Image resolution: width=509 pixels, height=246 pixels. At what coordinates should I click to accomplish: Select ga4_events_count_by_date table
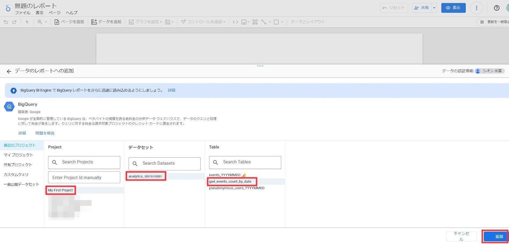(x=245, y=181)
